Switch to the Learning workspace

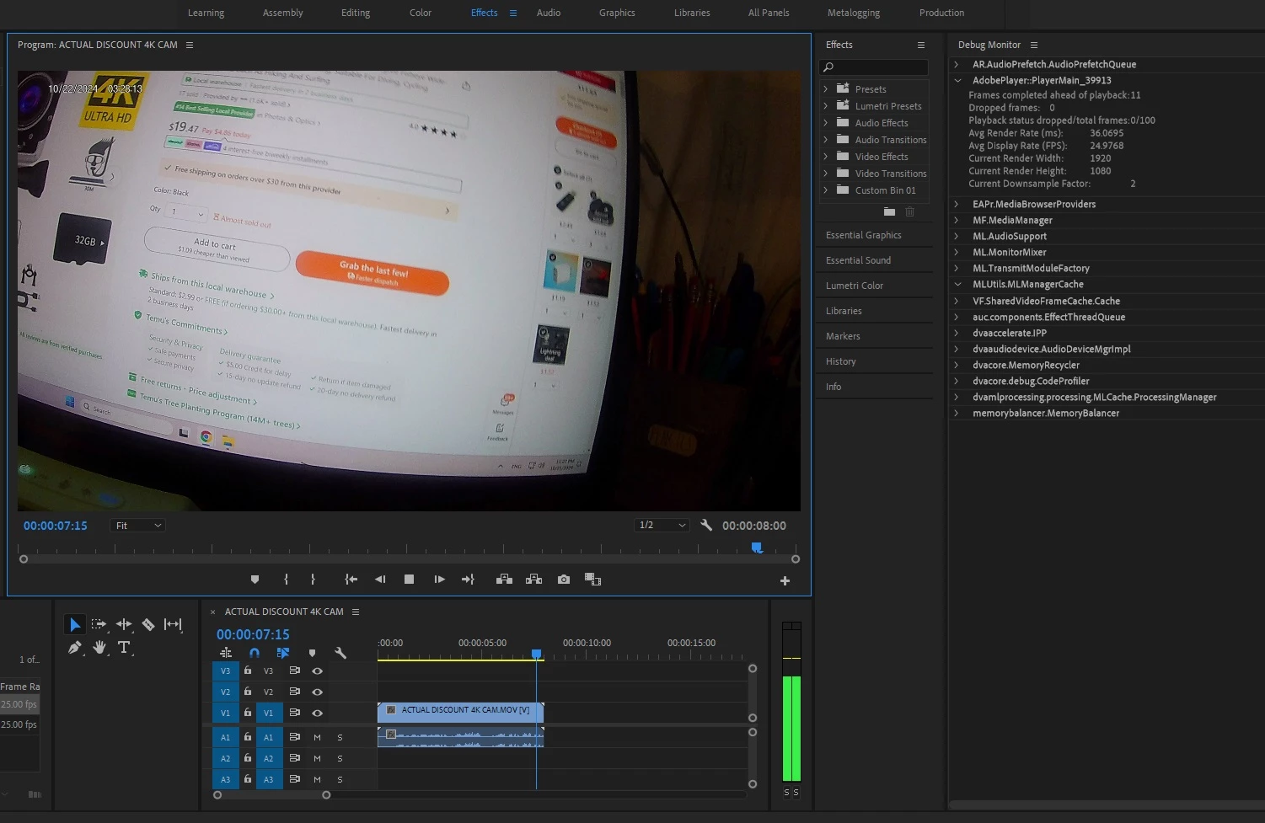pos(206,13)
